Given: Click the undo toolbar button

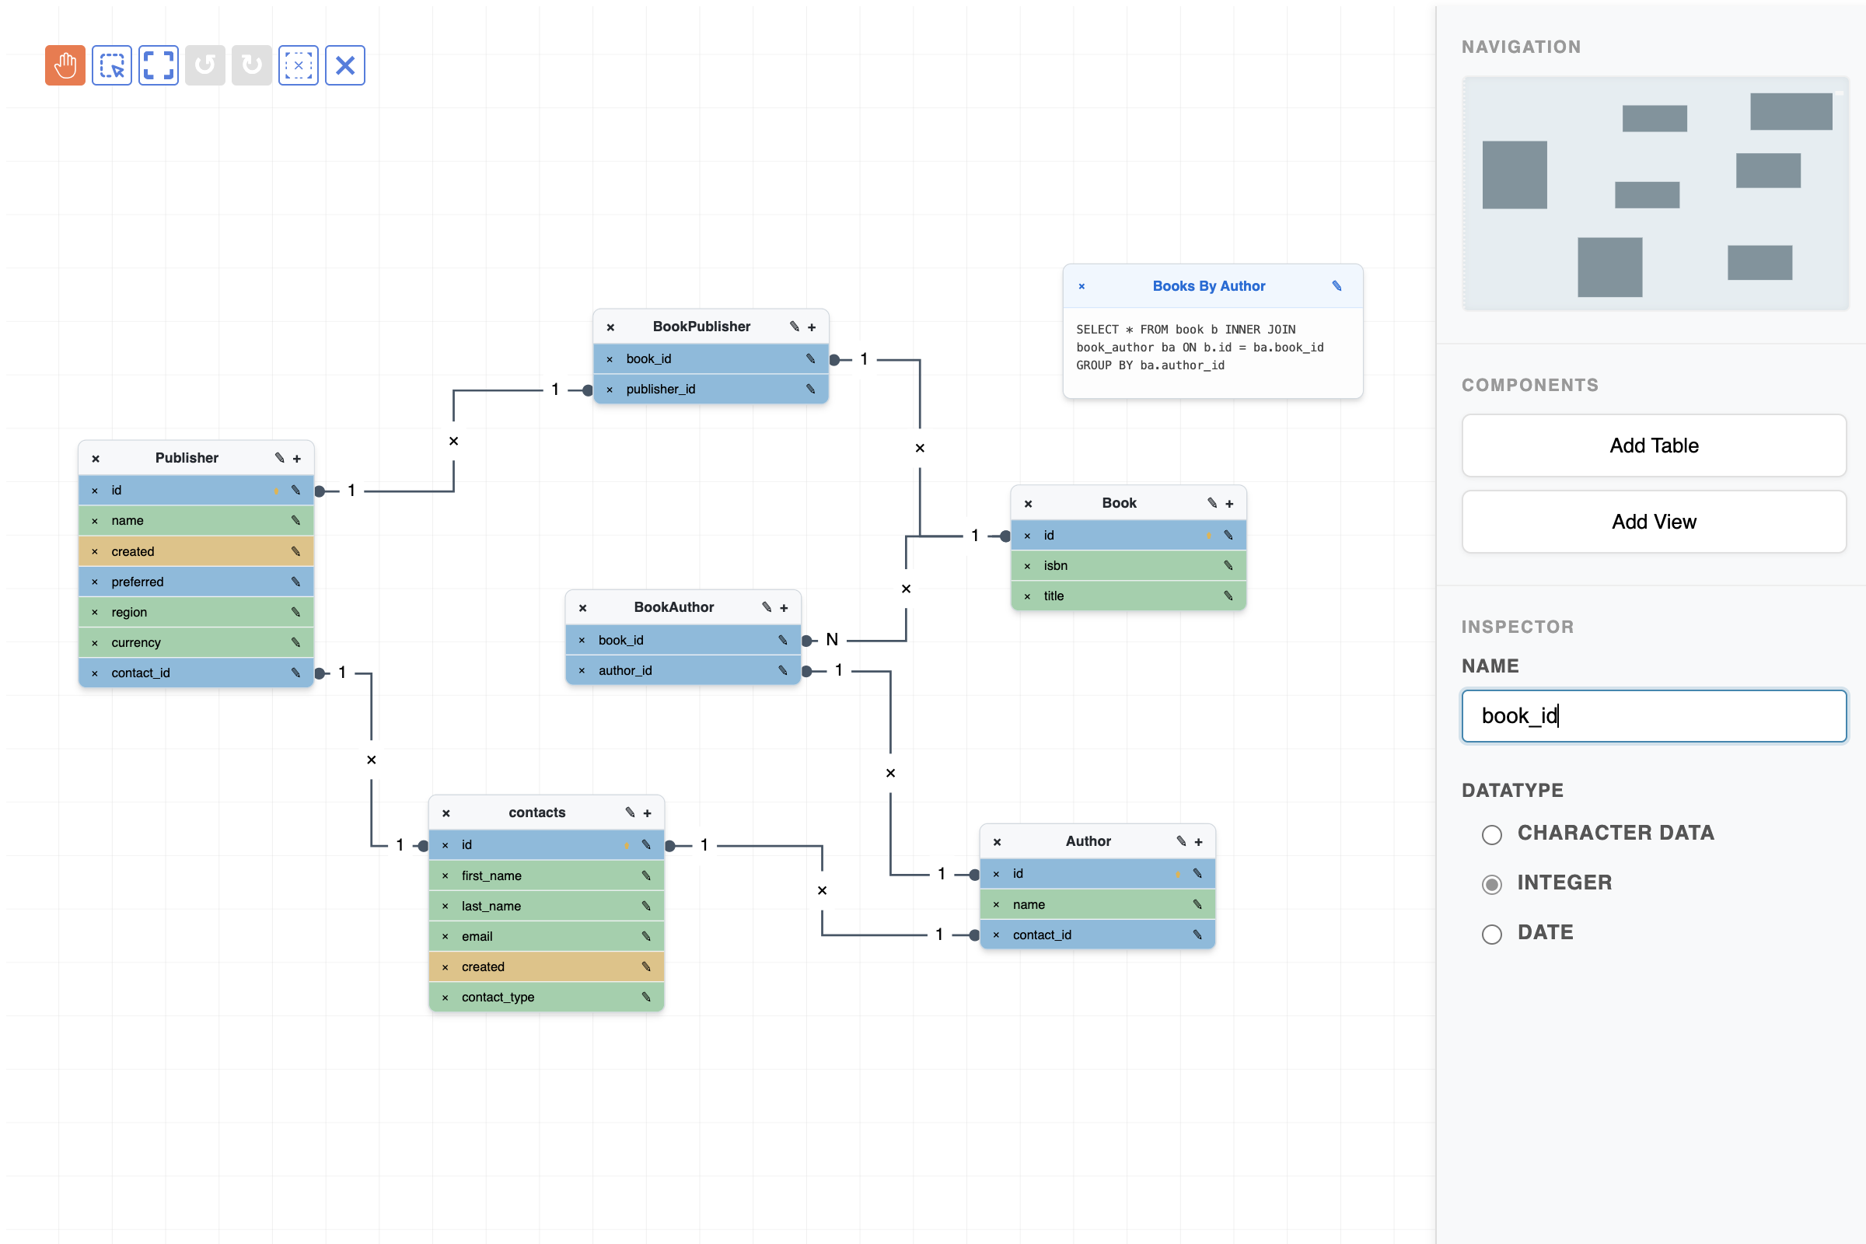Looking at the screenshot, I should pyautogui.click(x=204, y=65).
